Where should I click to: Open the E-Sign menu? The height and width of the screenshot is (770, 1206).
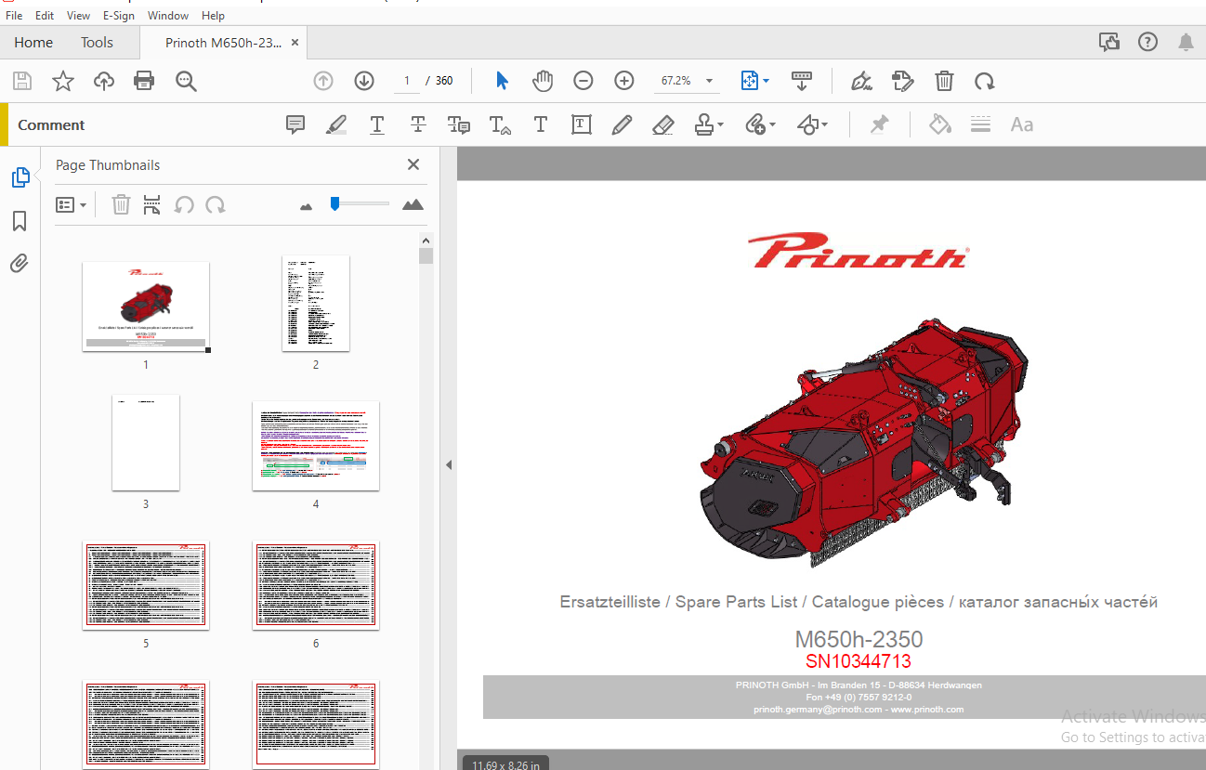point(119,16)
